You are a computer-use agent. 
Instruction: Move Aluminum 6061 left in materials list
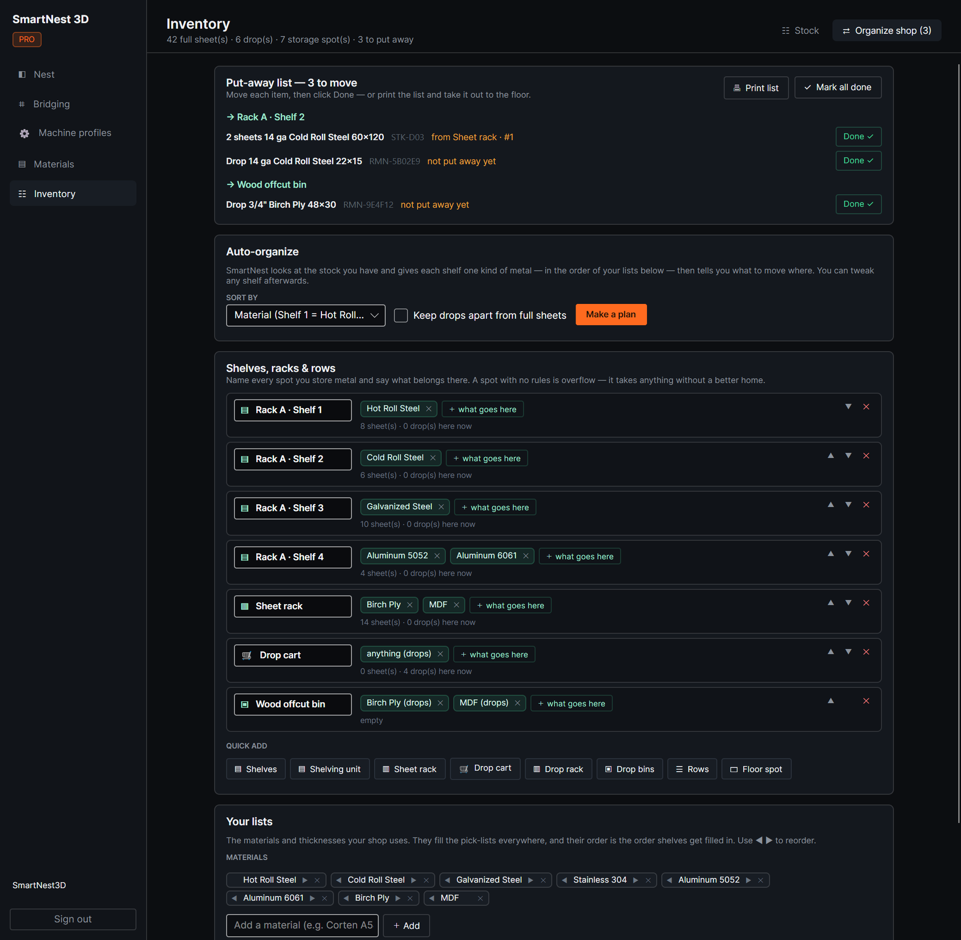click(x=234, y=898)
